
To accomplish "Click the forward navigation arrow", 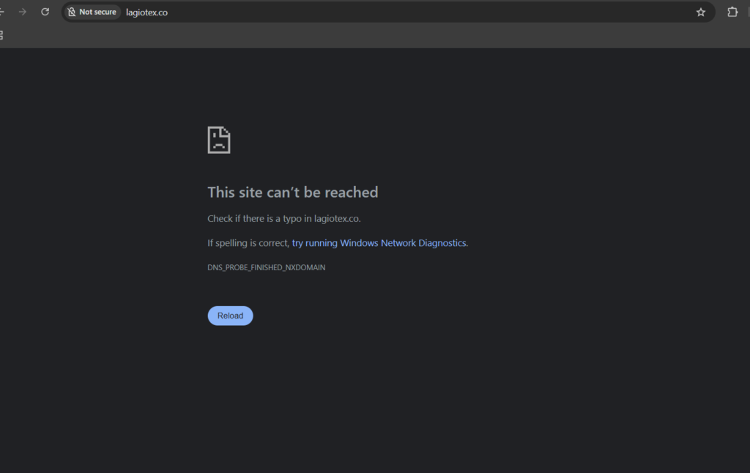I will coord(23,12).
